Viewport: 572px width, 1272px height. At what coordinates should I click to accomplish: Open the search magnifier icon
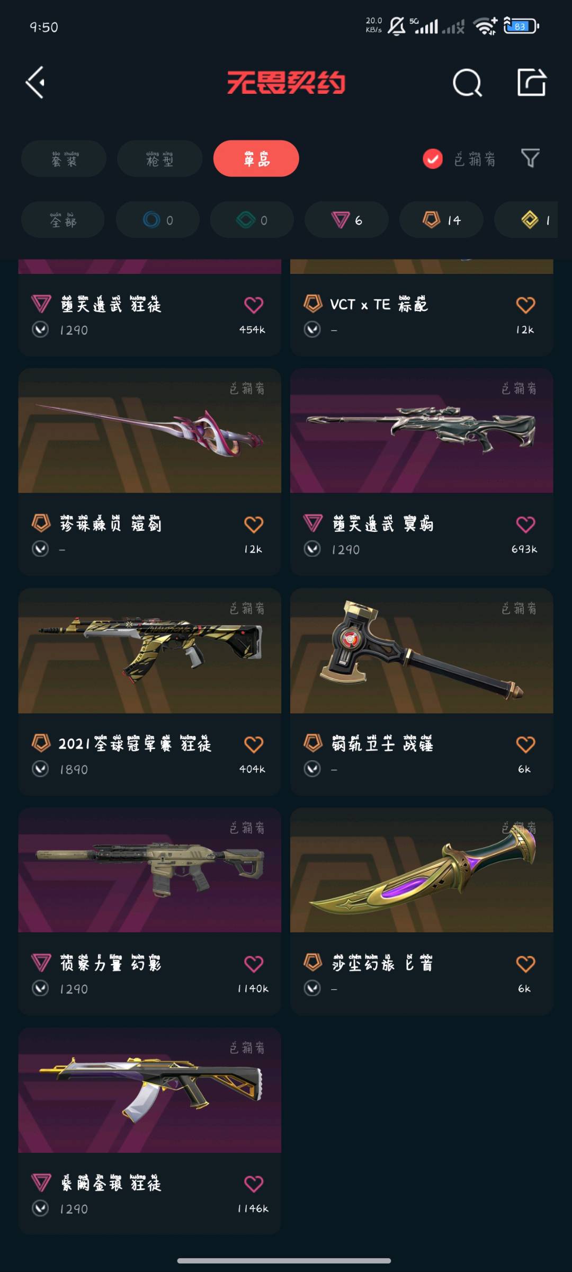(x=468, y=83)
